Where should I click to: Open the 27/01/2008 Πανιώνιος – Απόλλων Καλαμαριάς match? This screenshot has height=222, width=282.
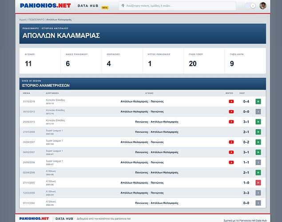157,132
